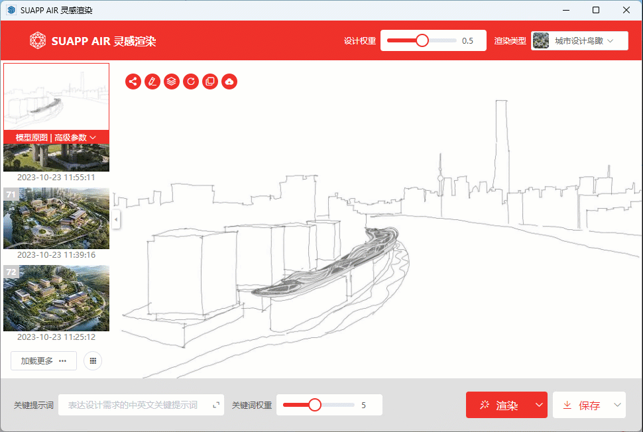The image size is (643, 432).
Task: Open the arrow next to 保存 button
Action: (617, 405)
